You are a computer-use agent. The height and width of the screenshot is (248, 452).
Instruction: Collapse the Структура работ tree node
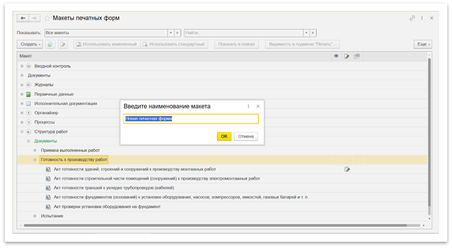click(22, 132)
